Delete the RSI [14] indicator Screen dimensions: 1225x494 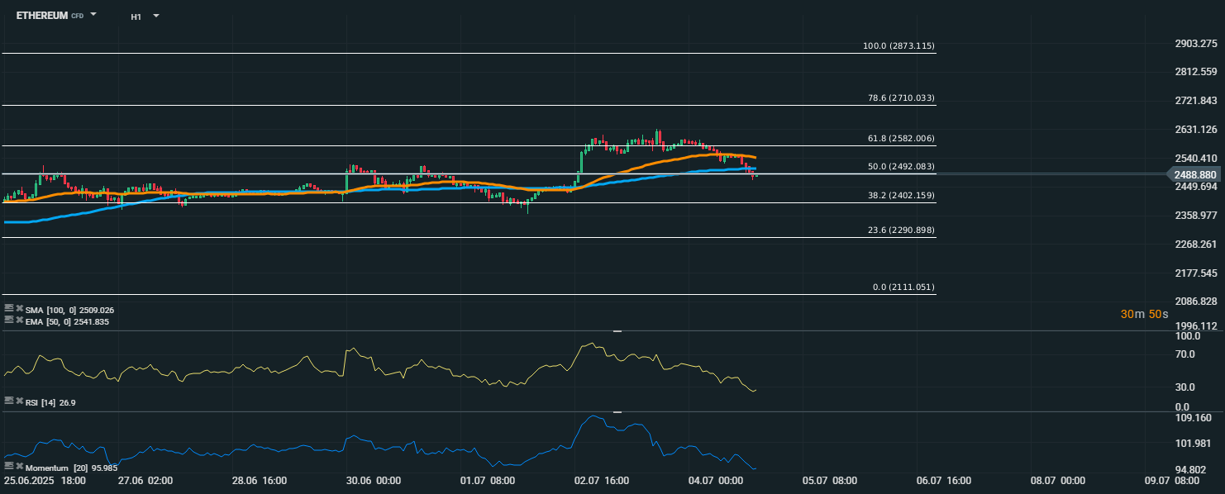pyautogui.click(x=19, y=401)
